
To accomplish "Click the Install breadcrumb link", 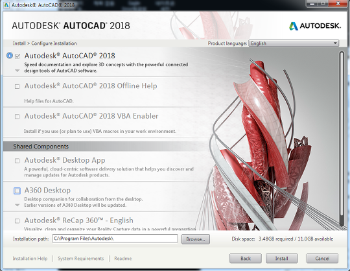I will coord(19,43).
